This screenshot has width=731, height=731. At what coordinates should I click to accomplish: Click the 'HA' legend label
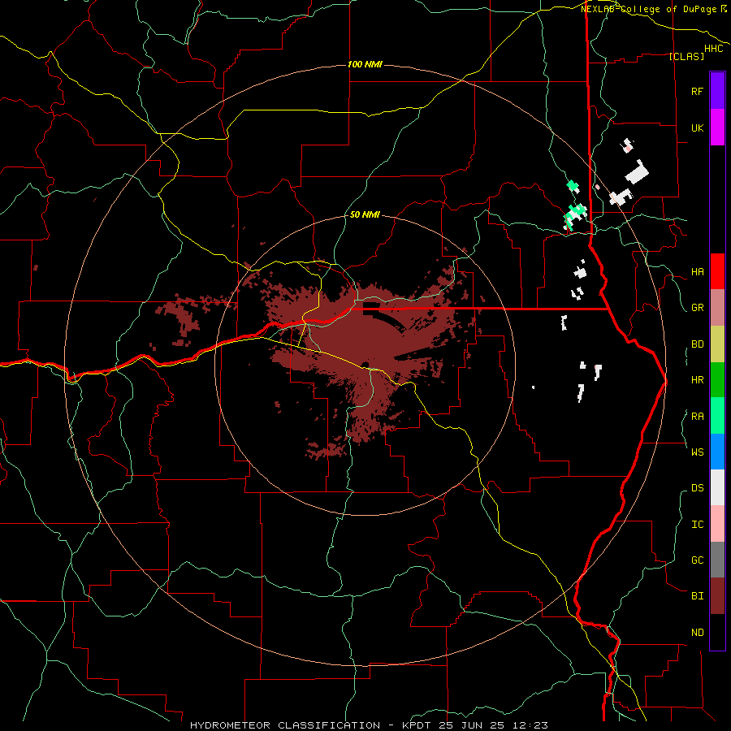697,272
